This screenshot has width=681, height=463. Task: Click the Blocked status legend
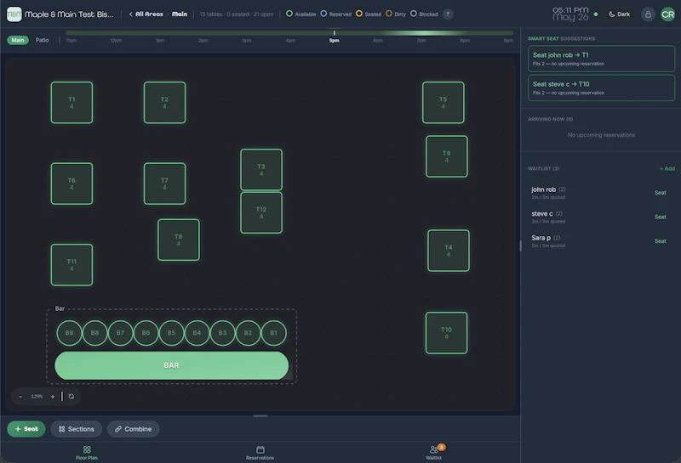[424, 14]
